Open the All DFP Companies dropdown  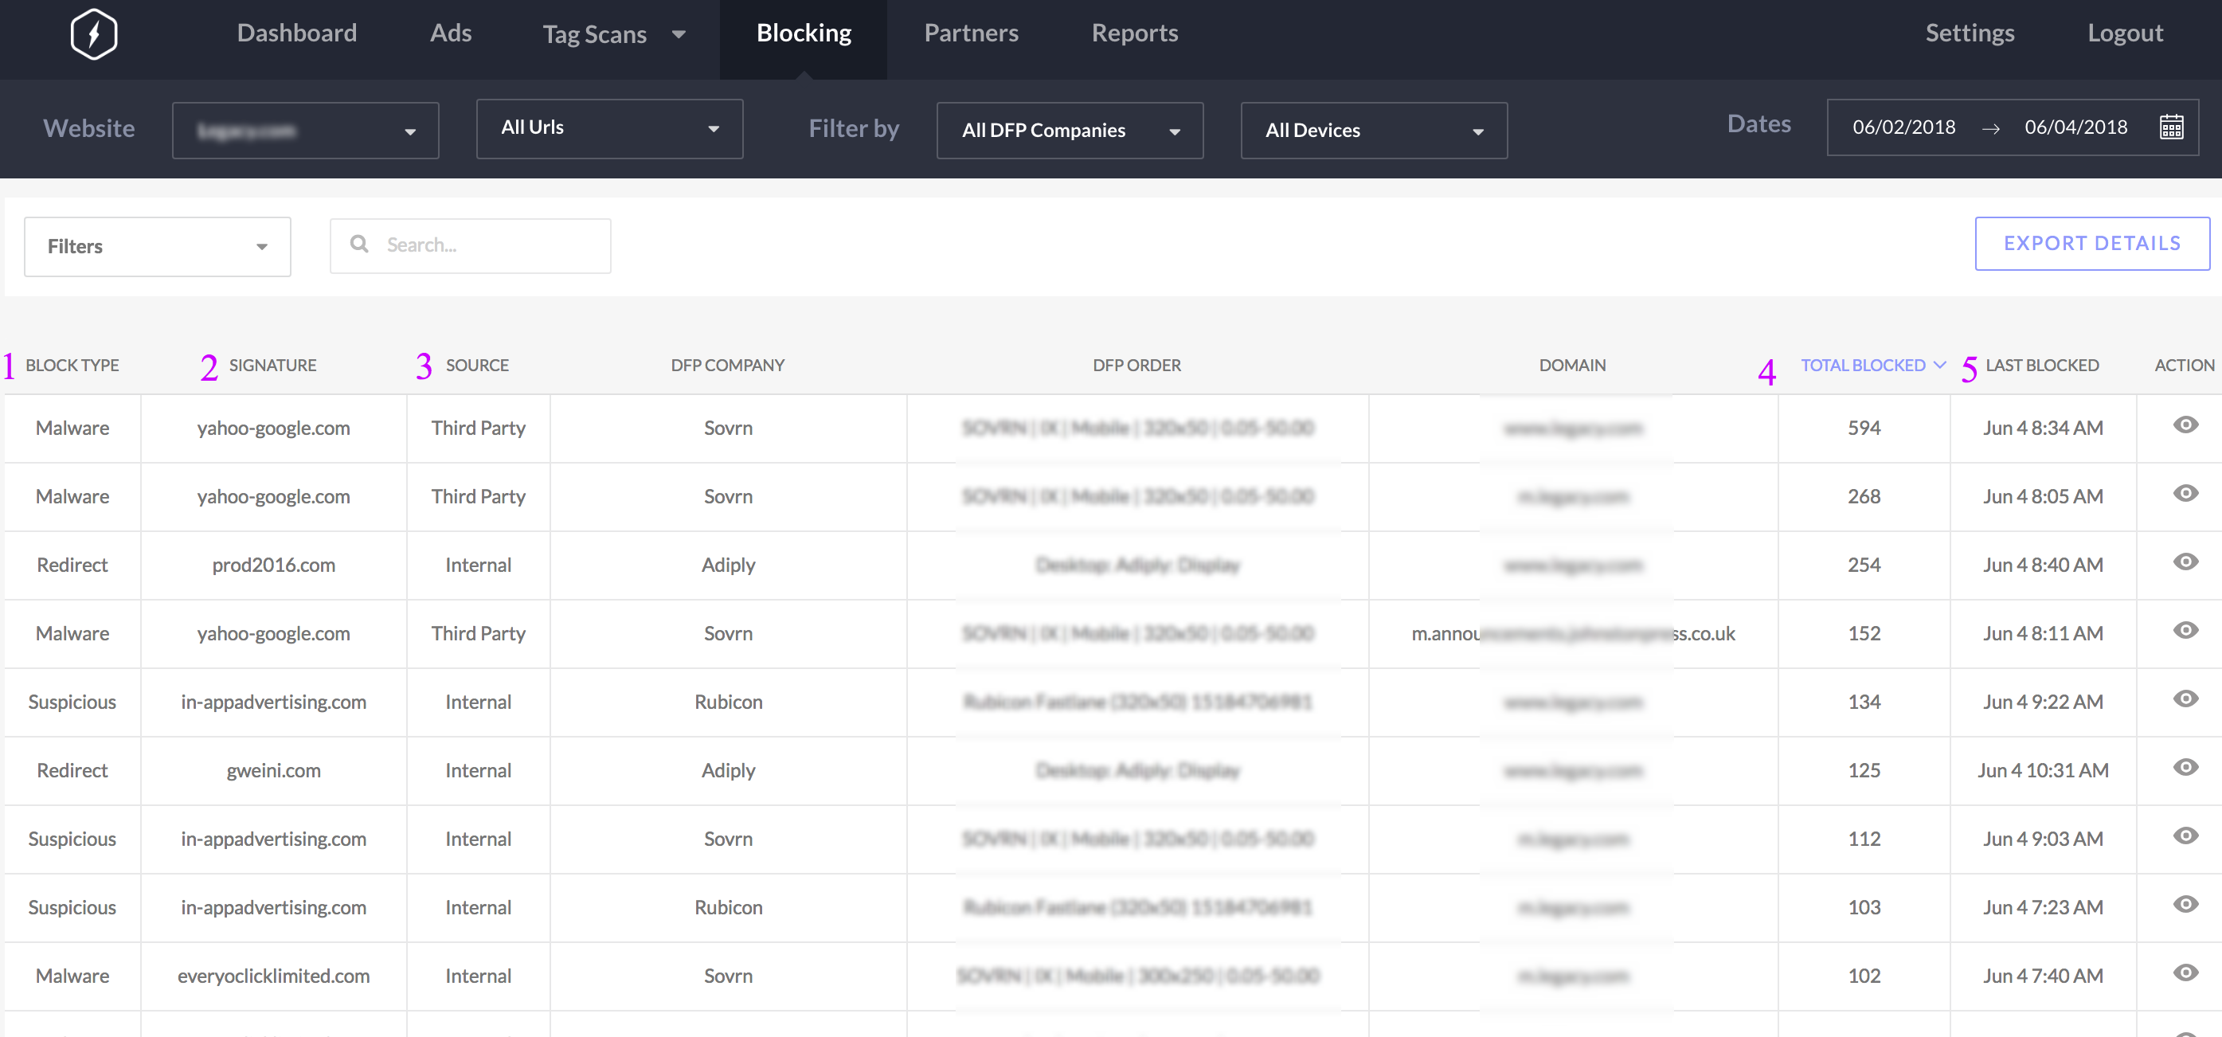pos(1070,131)
